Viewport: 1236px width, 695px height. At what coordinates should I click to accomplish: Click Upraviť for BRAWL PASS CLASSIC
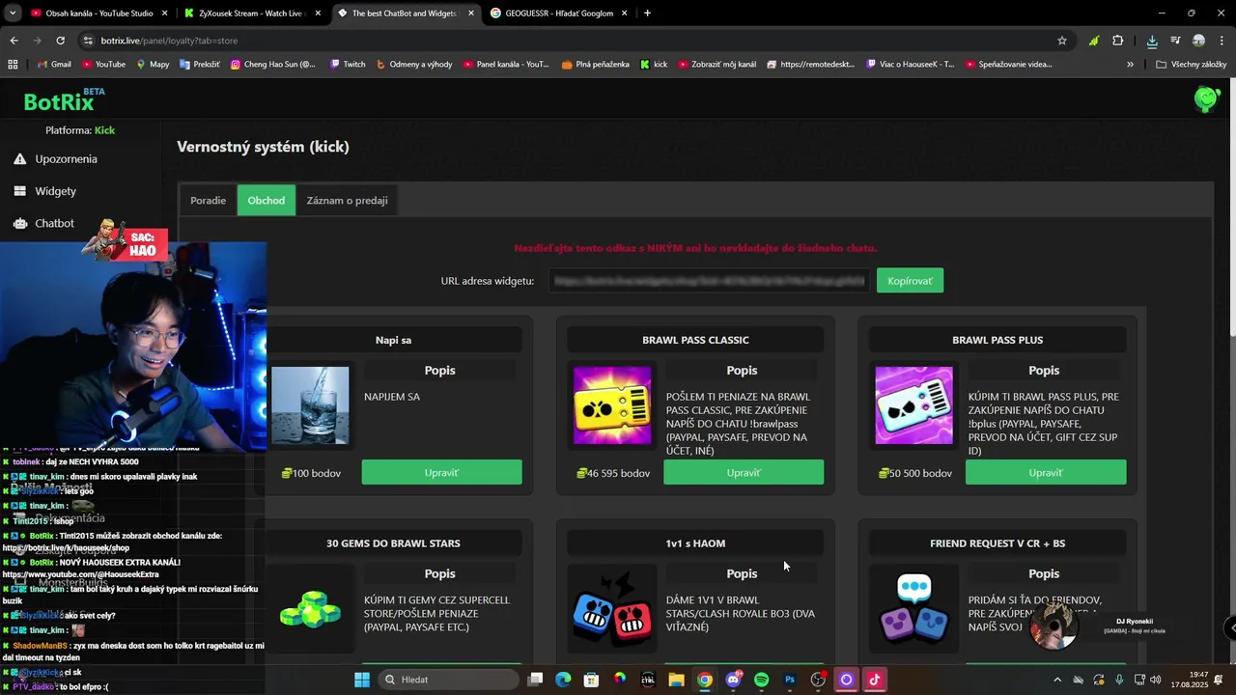coord(744,473)
